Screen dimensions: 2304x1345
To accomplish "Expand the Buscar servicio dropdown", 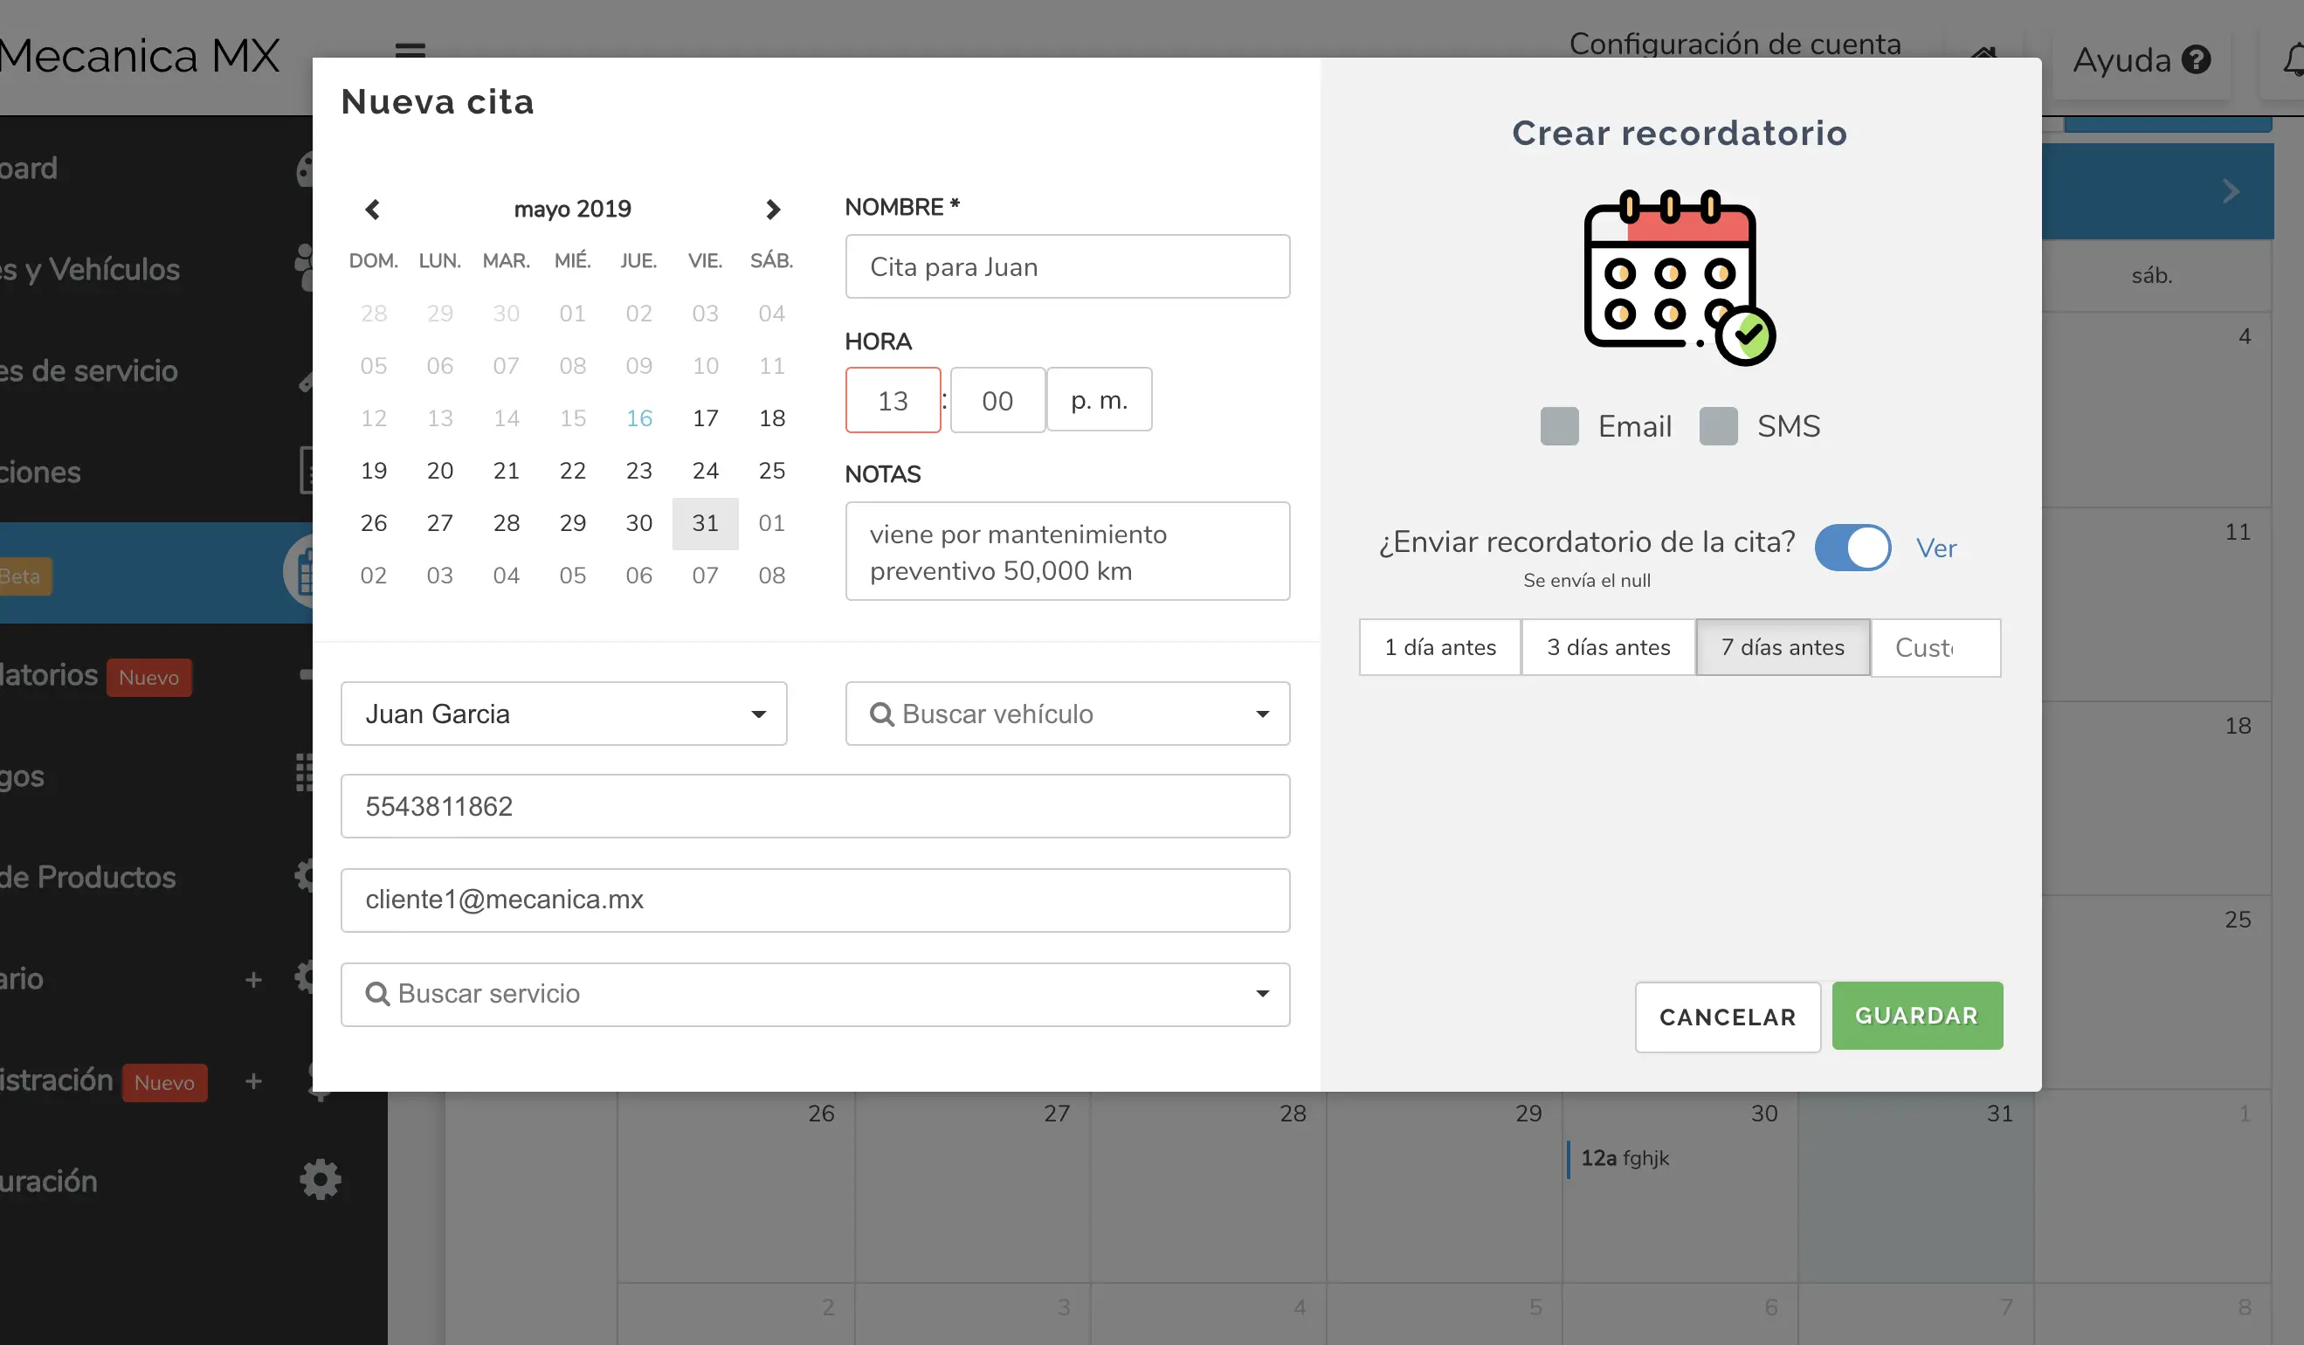I will (1264, 994).
